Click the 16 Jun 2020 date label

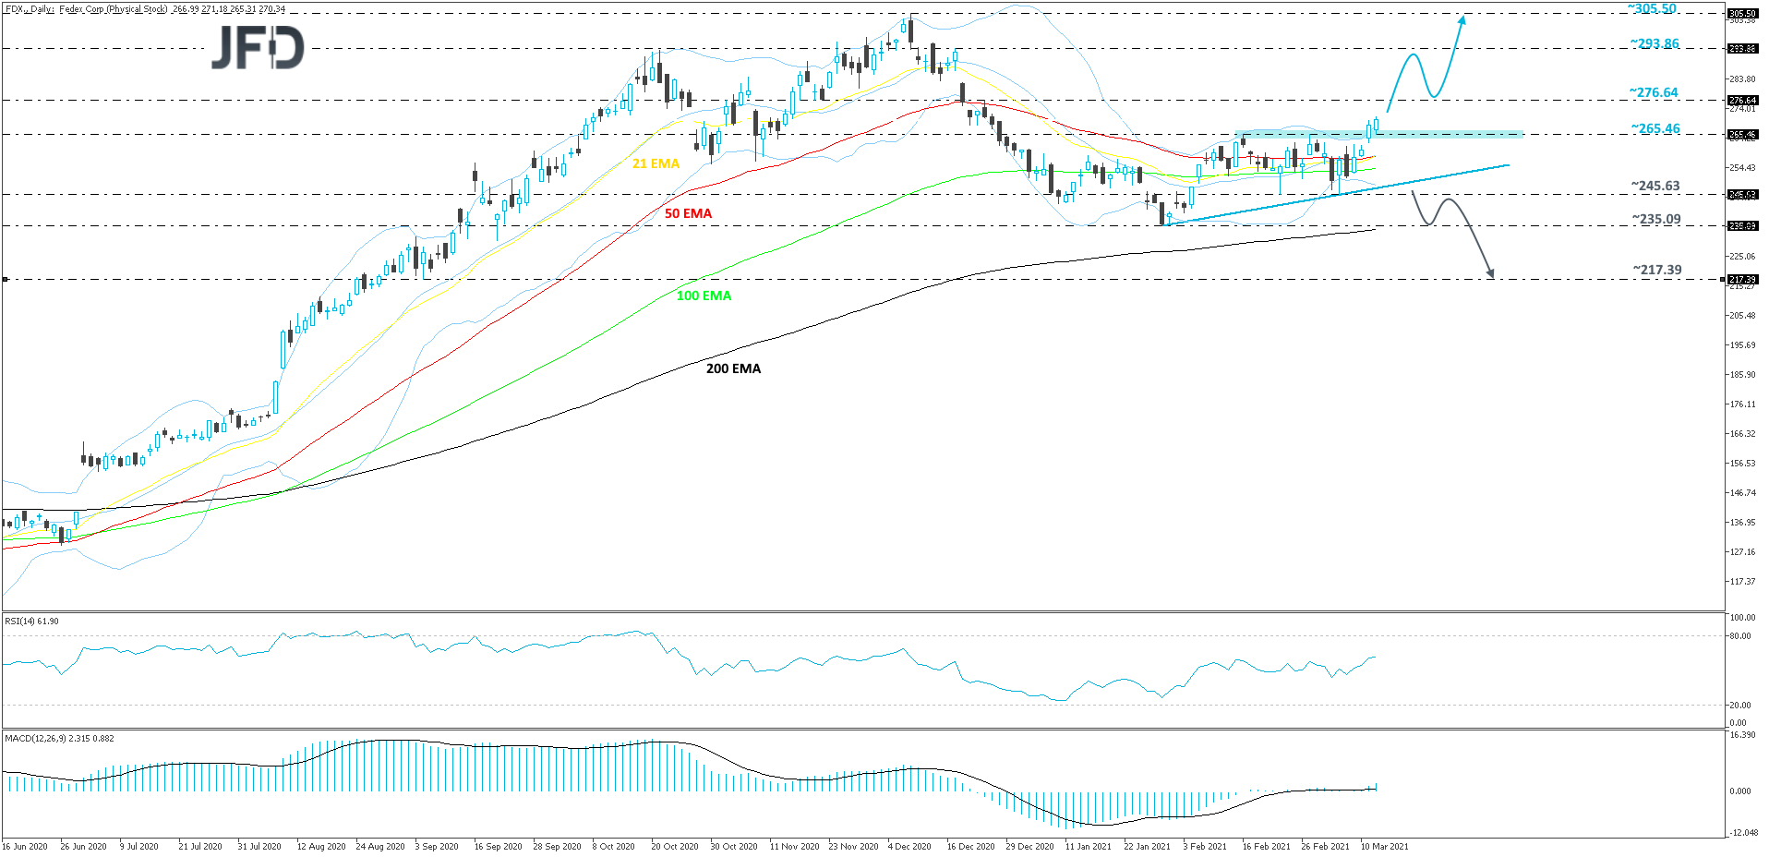pyautogui.click(x=25, y=846)
